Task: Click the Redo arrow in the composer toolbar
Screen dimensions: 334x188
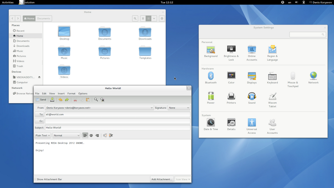Action: (x=67, y=100)
